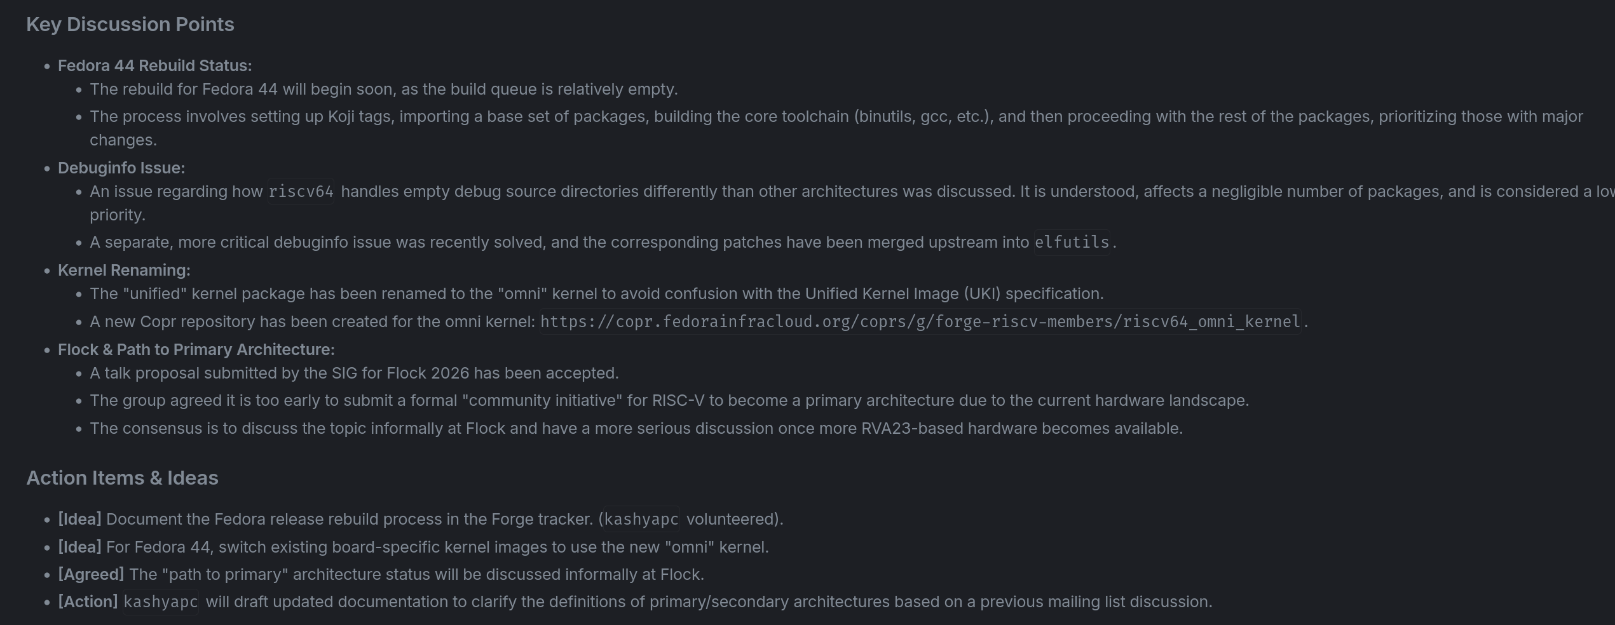Click the "Fedora 44 Rebuild Status:" bold label
Image resolution: width=1615 pixels, height=625 pixels.
point(154,65)
